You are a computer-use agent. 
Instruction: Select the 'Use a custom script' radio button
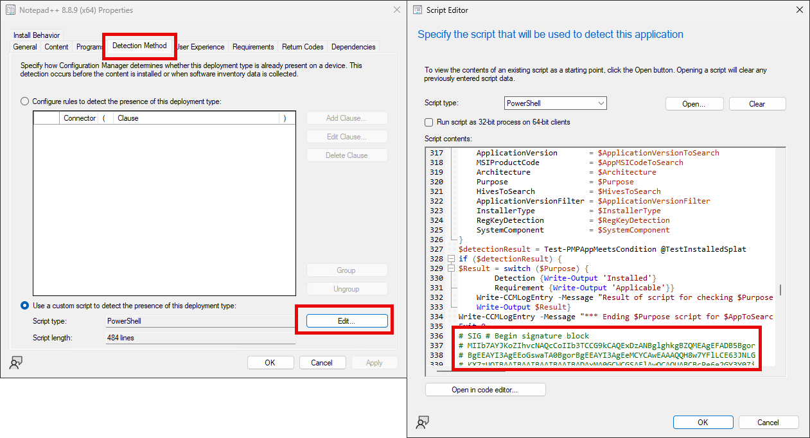point(24,305)
